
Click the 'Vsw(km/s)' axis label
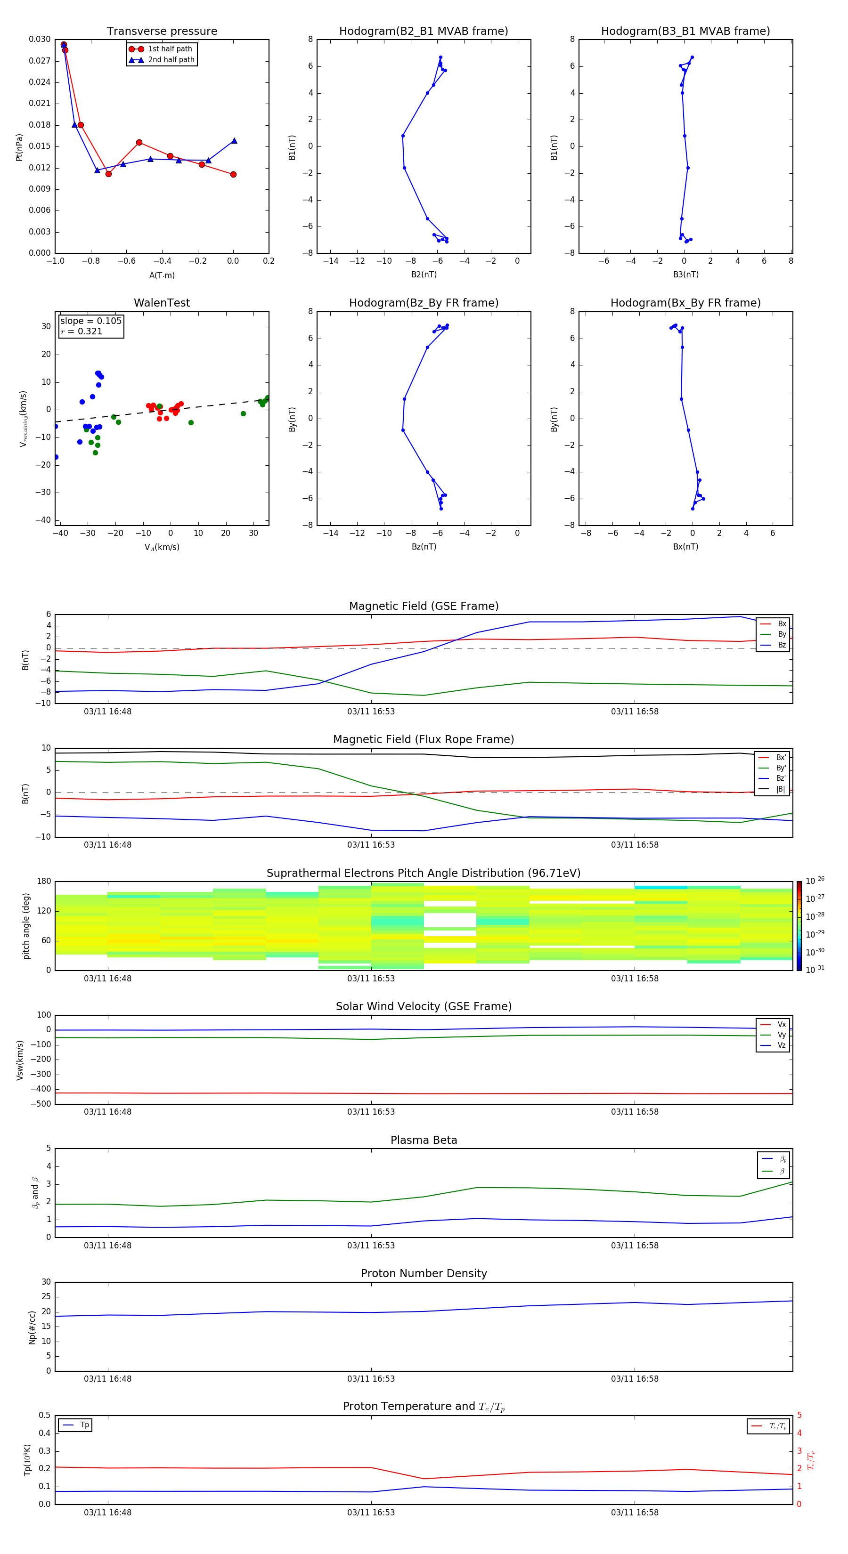pos(19,1060)
